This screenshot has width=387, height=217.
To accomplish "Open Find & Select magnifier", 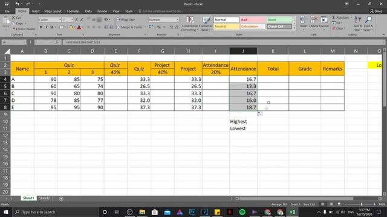I will (x=368, y=24).
